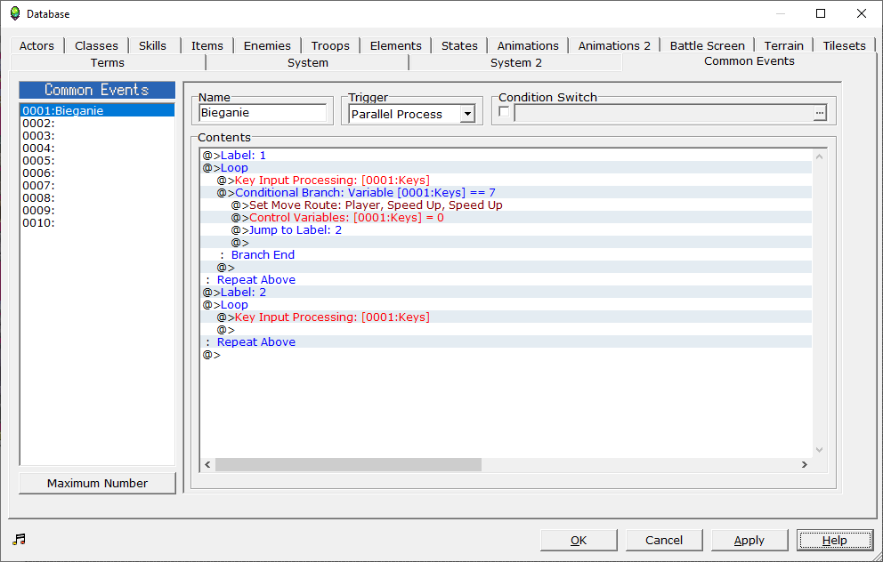
Task: Close the Database window
Action: tap(861, 13)
